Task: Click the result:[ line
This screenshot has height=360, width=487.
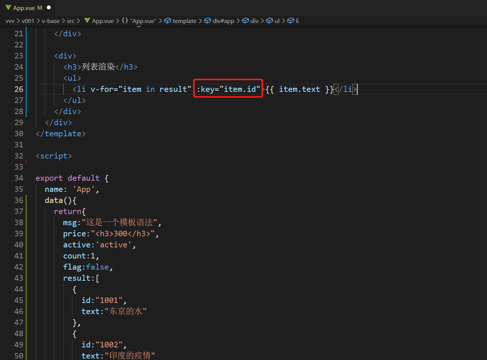Action: [81, 278]
